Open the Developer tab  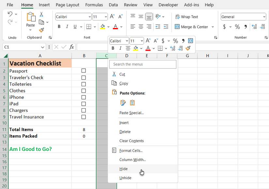(x=168, y=5)
